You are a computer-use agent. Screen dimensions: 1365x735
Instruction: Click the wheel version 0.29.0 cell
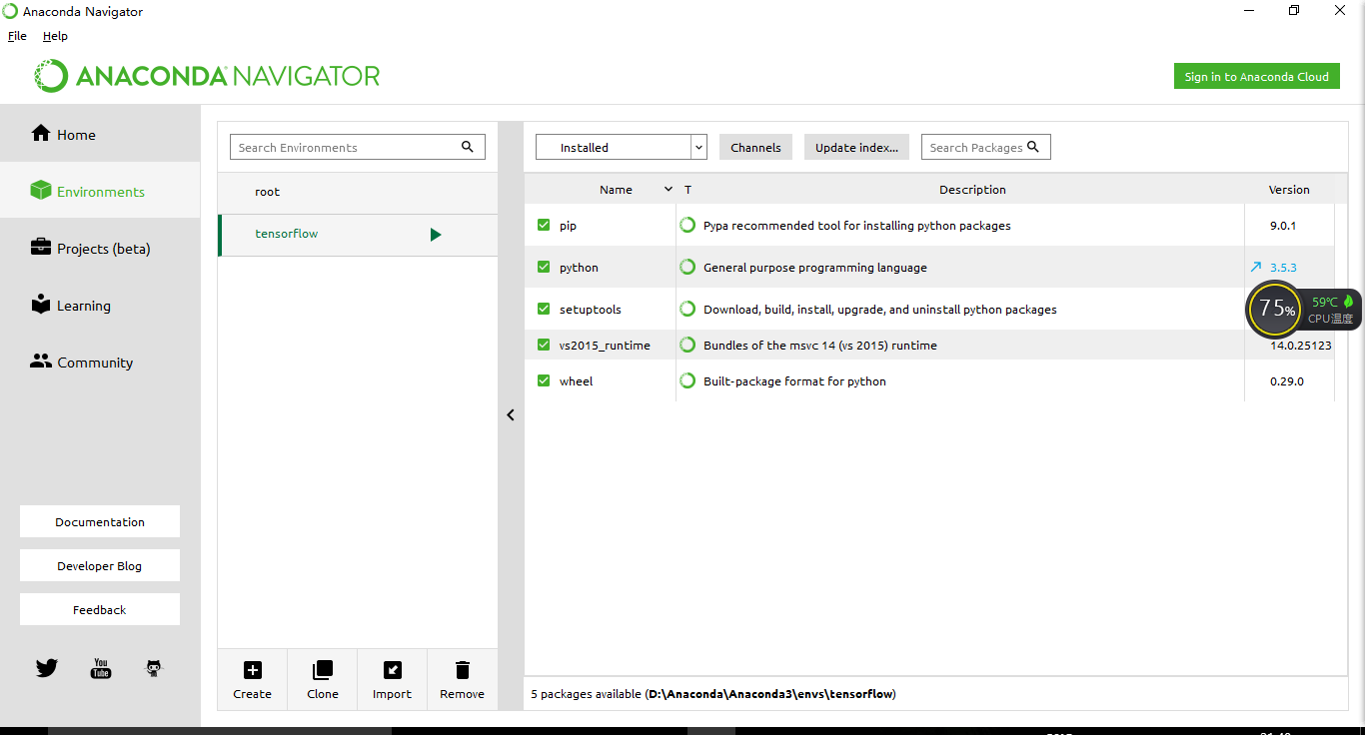(x=1287, y=380)
